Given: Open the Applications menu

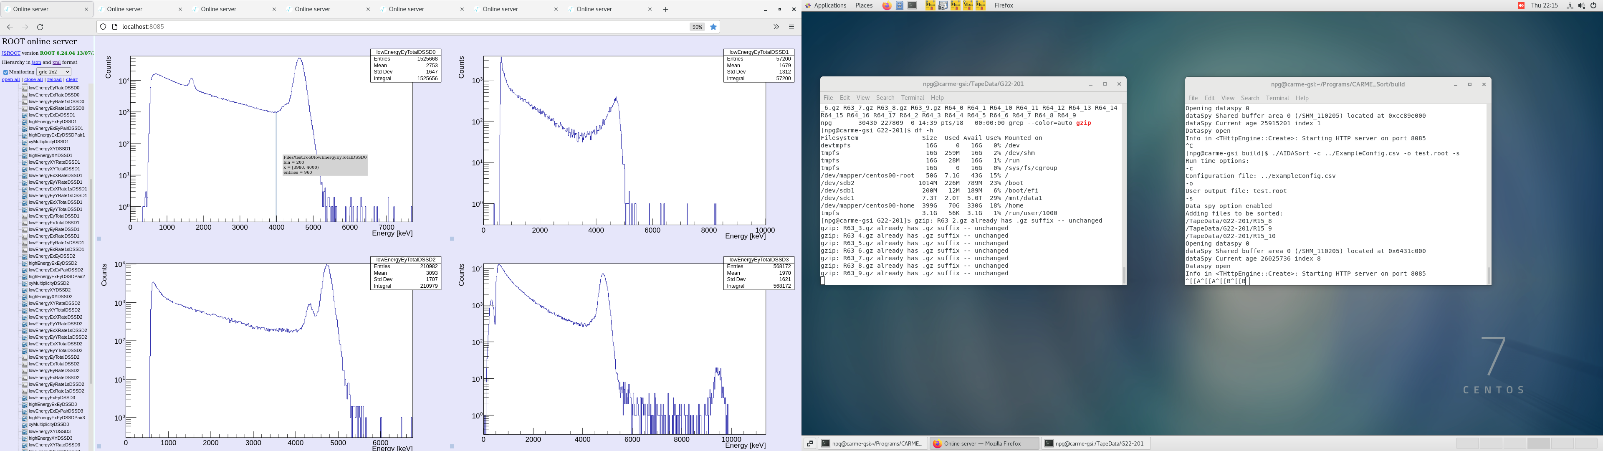Looking at the screenshot, I should pyautogui.click(x=826, y=5).
